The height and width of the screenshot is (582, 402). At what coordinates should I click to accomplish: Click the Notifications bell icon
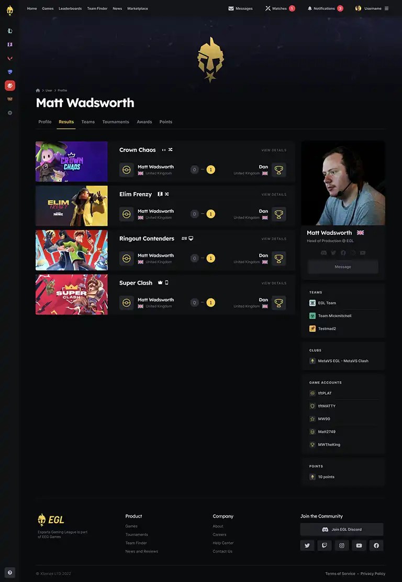click(310, 8)
